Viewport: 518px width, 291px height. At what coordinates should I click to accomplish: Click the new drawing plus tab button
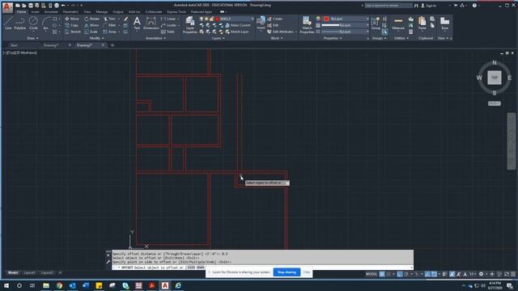[x=113, y=45]
